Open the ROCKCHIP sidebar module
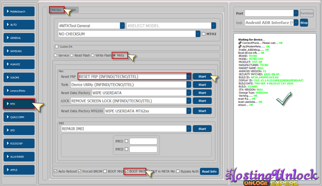Image resolution: width=322 pixels, height=186 pixels. pos(19,143)
